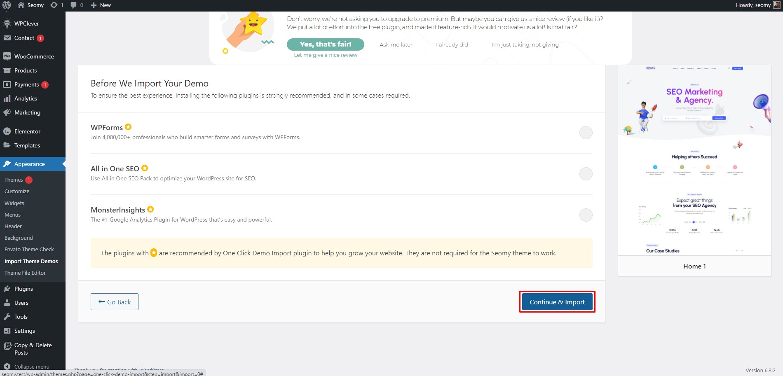Click the Marketing megaphone icon

coord(7,112)
